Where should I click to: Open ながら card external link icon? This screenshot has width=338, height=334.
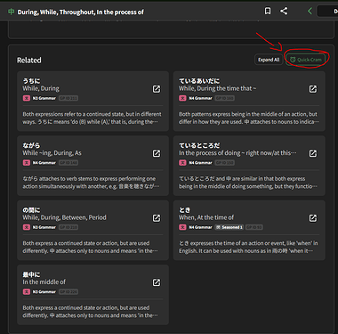tap(157, 153)
